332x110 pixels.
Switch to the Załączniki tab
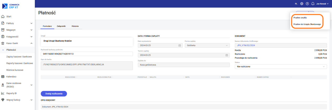[x=61, y=26]
